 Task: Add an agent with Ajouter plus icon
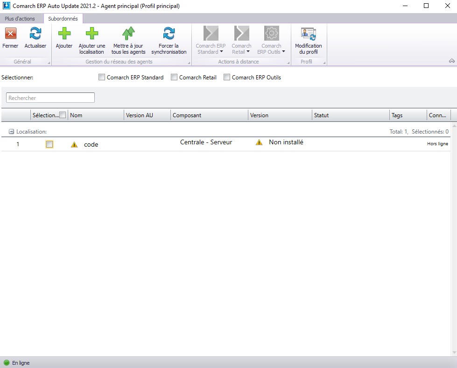[x=64, y=34]
